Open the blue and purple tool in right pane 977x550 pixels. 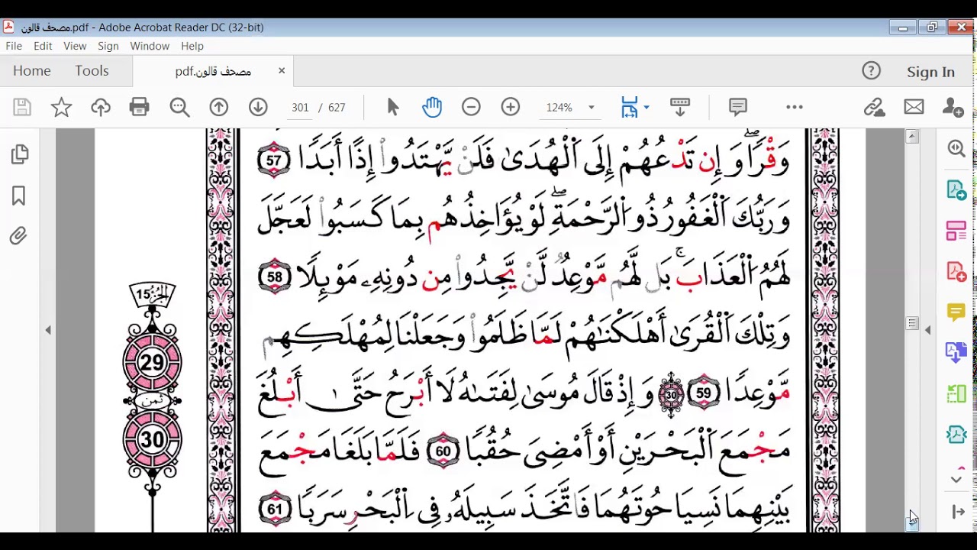[x=956, y=352]
